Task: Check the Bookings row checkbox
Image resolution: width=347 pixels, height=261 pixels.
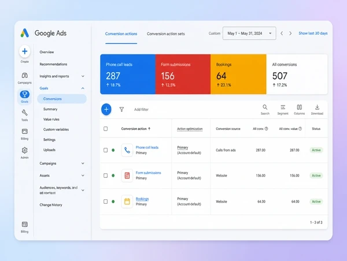Action: point(106,202)
